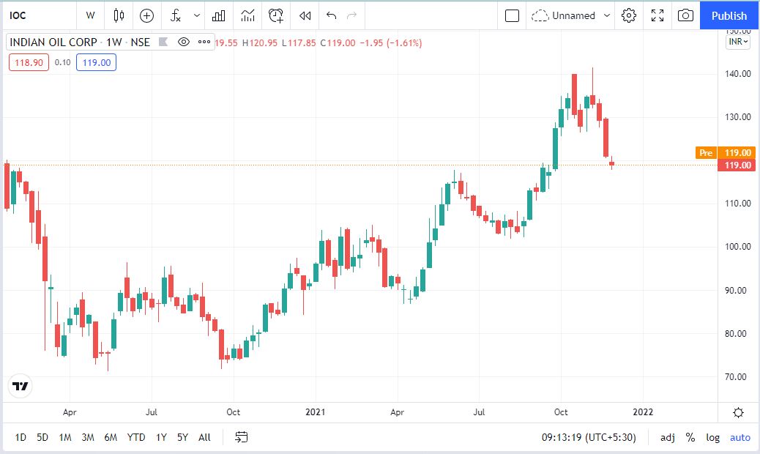Click the Compare or Add Symbol icon
Screen dimensions: 760x454
point(147,15)
